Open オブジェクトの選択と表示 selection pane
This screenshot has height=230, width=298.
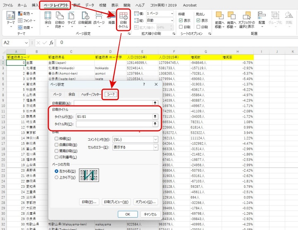coord(247,20)
